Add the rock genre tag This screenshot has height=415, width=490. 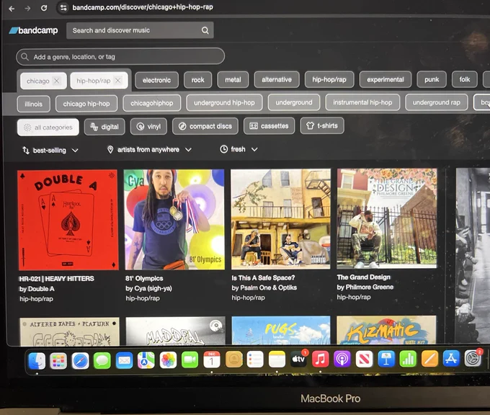point(198,80)
